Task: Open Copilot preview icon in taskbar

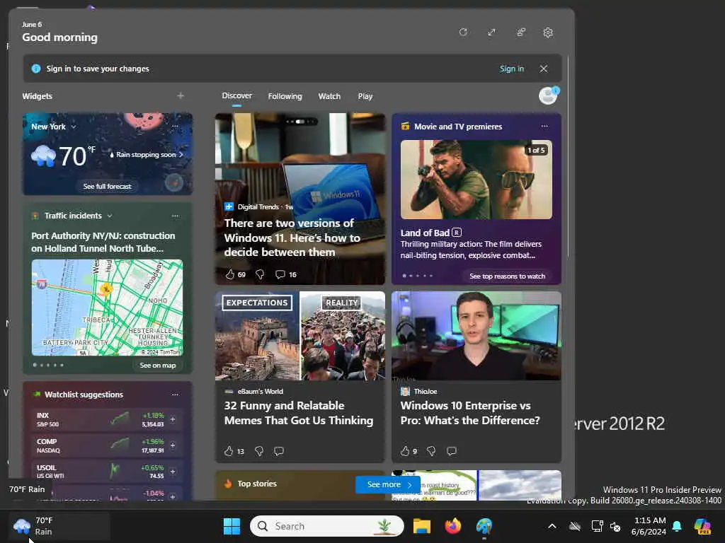Action: (702, 526)
